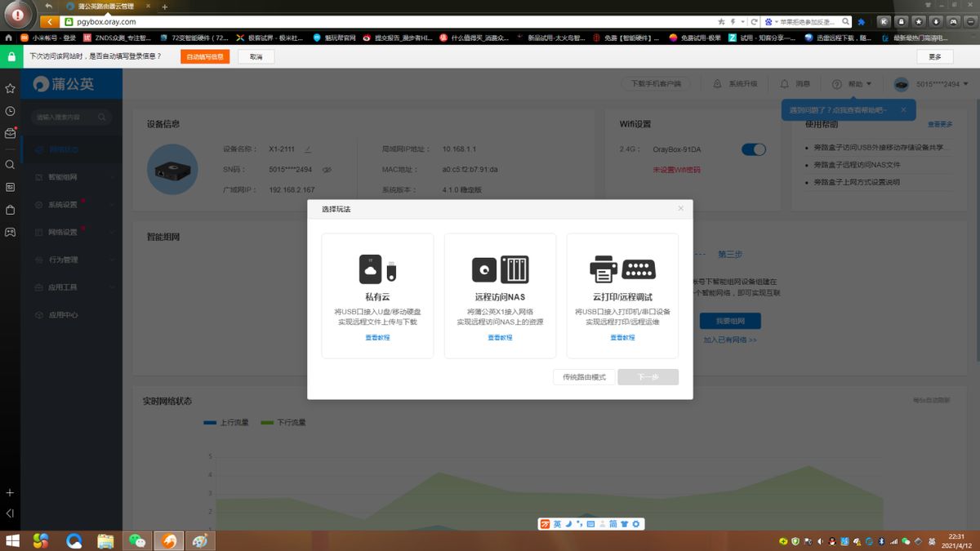Viewport: 980px width, 551px height.
Task: Open the 小米帐号 - 登录 bookmark
Action: point(48,38)
